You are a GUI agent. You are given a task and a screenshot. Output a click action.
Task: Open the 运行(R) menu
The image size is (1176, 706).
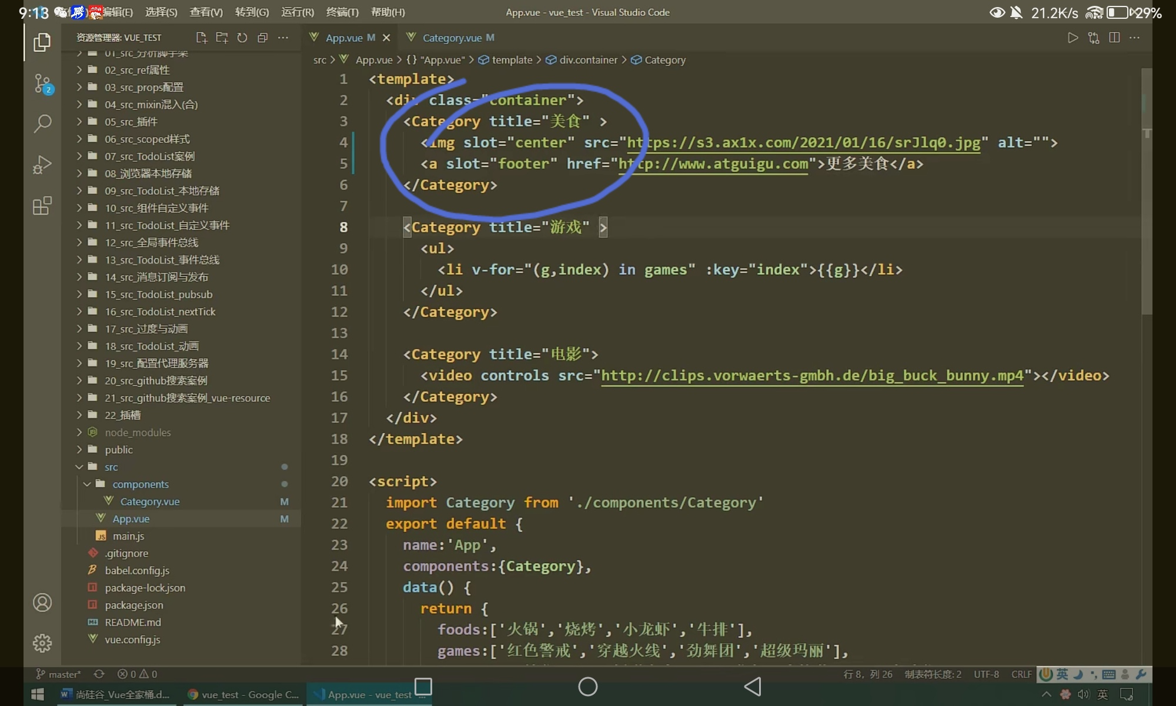click(298, 12)
